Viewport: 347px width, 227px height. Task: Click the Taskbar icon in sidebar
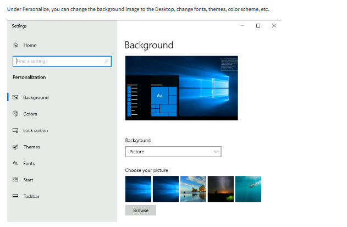click(15, 196)
